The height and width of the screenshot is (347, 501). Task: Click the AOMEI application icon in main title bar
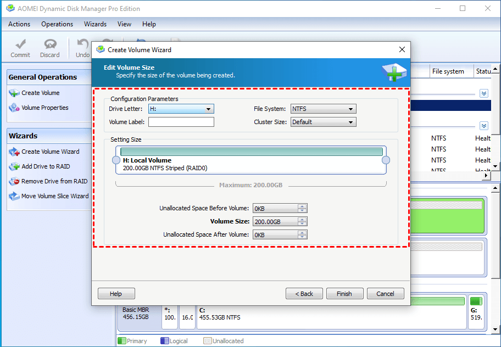pos(10,8)
